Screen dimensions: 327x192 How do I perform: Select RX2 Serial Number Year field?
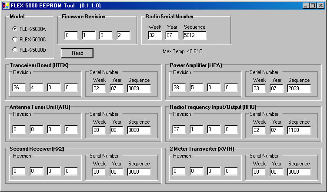click(x=117, y=172)
